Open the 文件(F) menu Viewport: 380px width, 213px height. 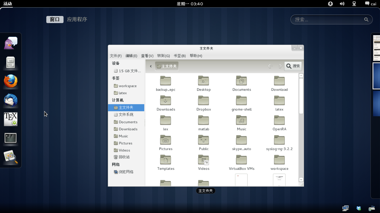116,56
